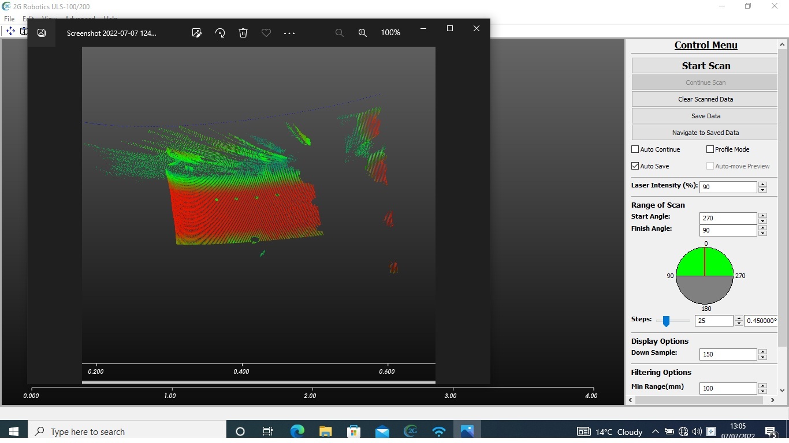The image size is (789, 443).
Task: Click the Min Range(mm) input field
Action: 727,388
